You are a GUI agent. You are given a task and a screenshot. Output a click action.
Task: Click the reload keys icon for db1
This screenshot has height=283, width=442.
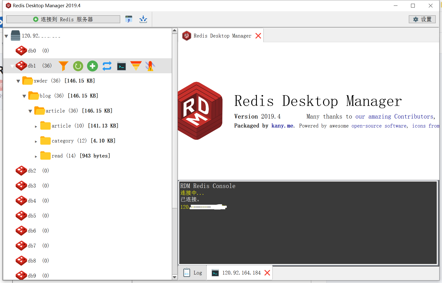78,66
